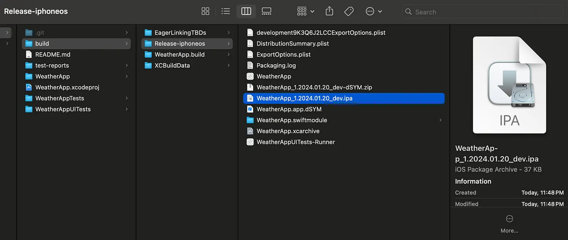Screen dimensions: 568x240
Task: Select the WeatherApp.xcodeproj file
Action: pyautogui.click(x=67, y=87)
